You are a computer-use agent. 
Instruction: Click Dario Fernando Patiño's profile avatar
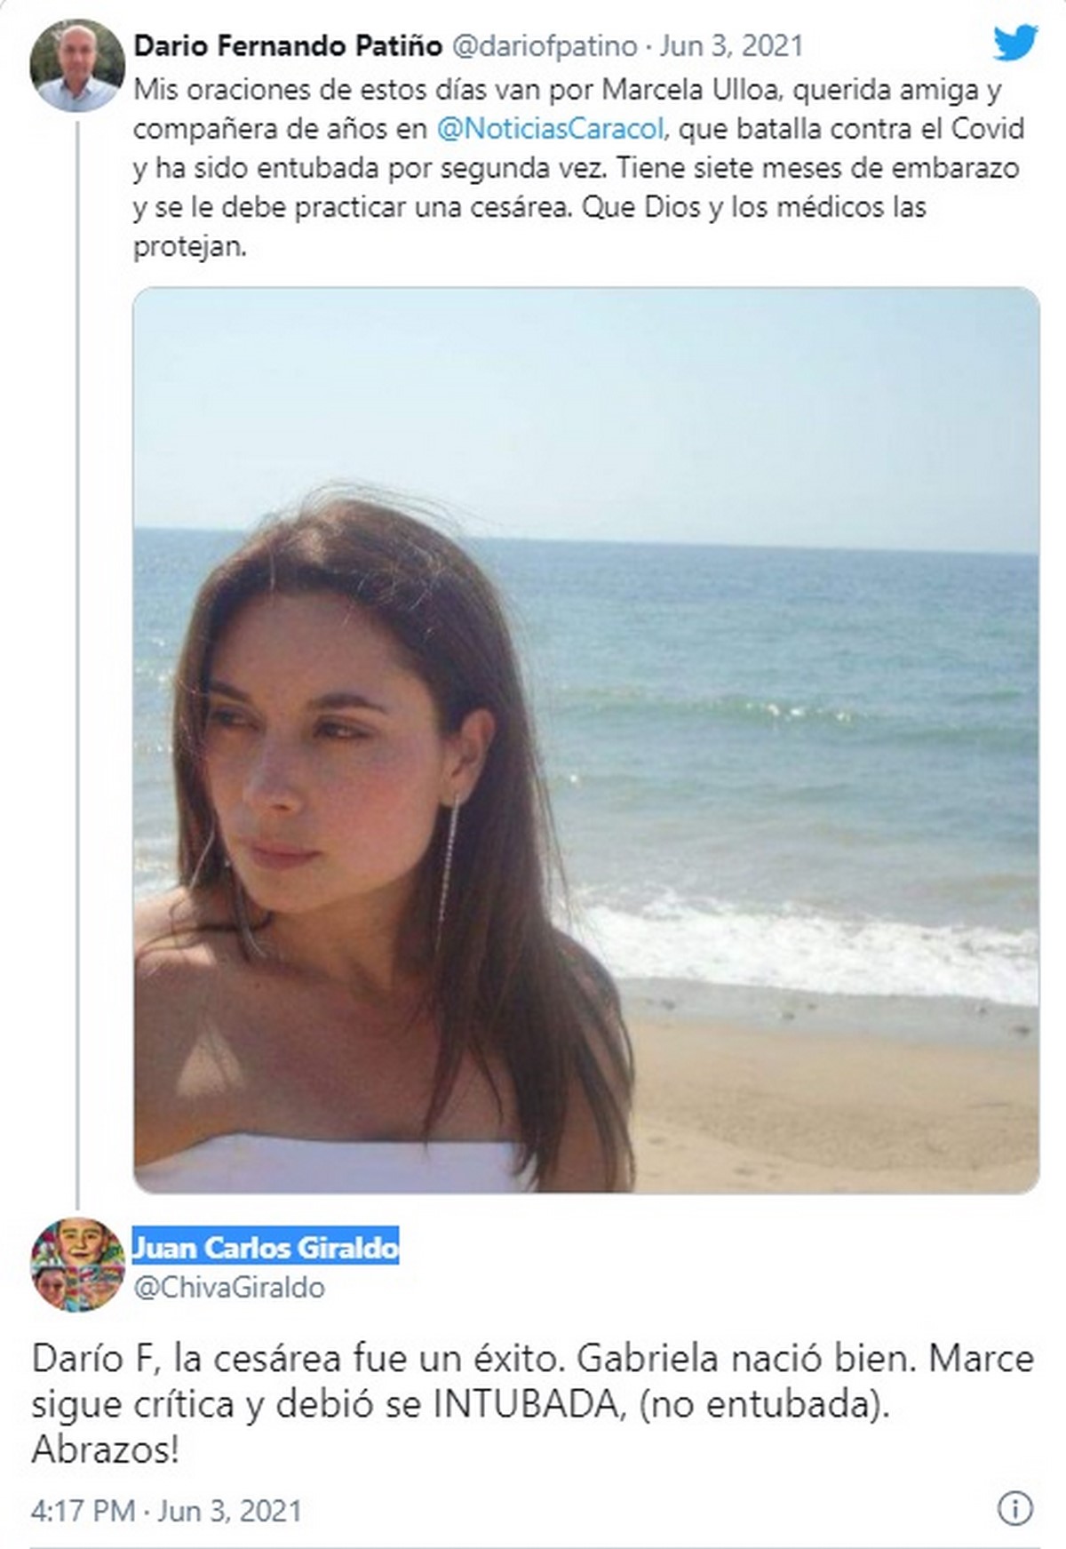point(76,66)
